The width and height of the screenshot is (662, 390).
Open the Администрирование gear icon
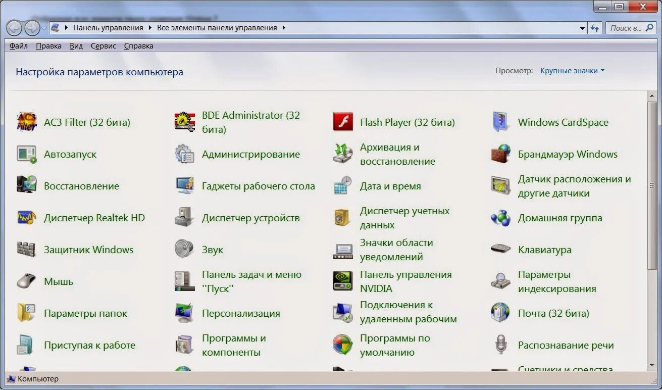pos(185,154)
